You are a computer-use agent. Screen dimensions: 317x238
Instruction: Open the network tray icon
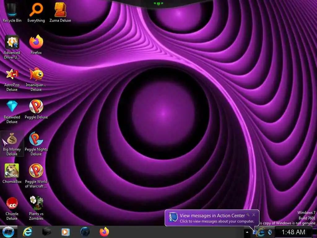coord(262,232)
